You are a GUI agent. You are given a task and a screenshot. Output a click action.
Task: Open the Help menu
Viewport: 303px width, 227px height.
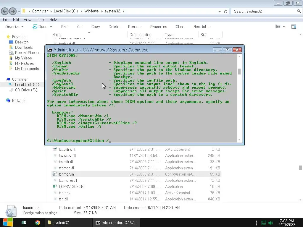pyautogui.click(x=53, y=20)
